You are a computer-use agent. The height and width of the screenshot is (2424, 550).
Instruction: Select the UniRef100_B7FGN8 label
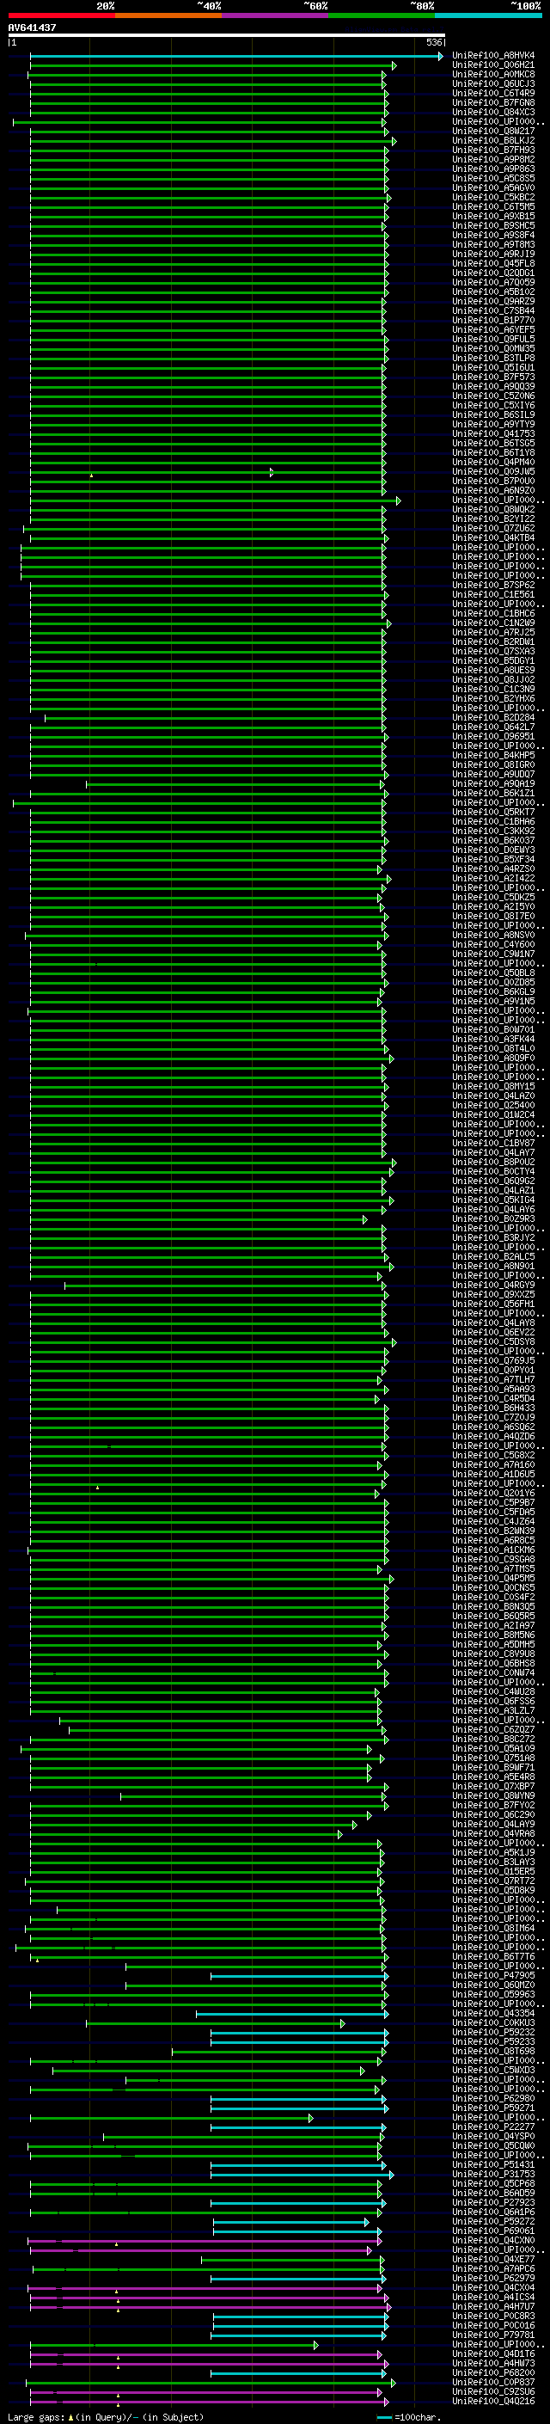point(493,102)
